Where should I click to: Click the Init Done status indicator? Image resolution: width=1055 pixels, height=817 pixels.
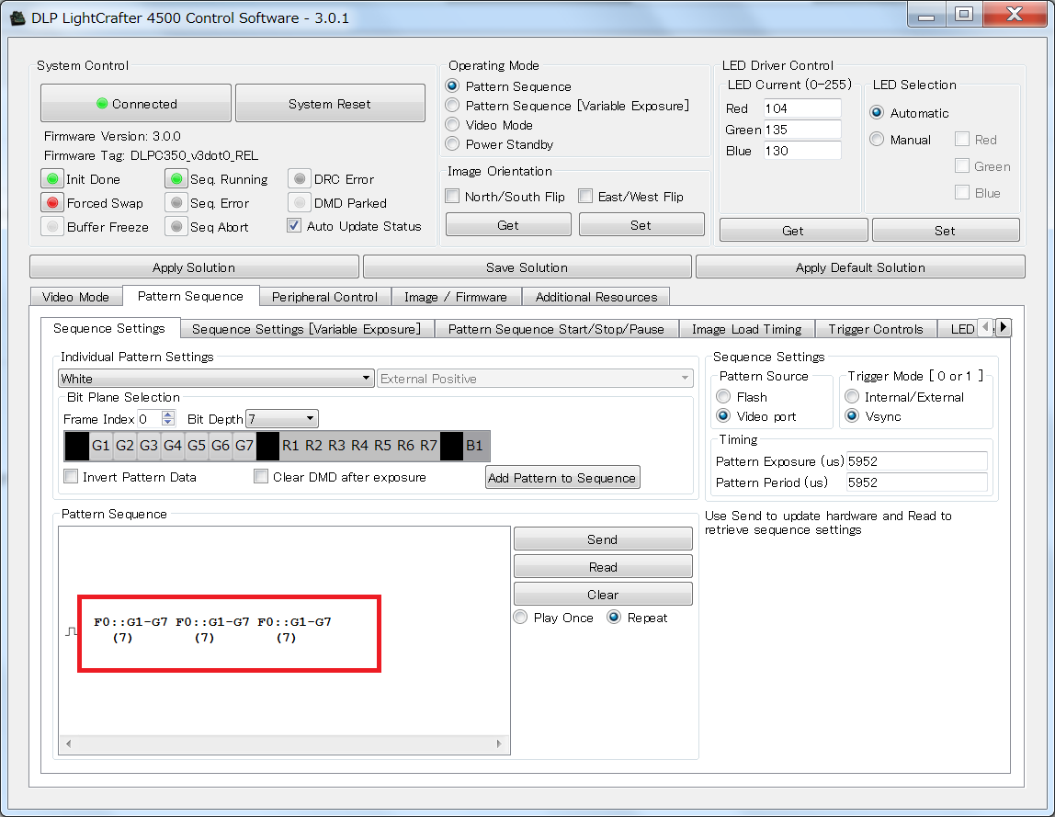pos(52,179)
